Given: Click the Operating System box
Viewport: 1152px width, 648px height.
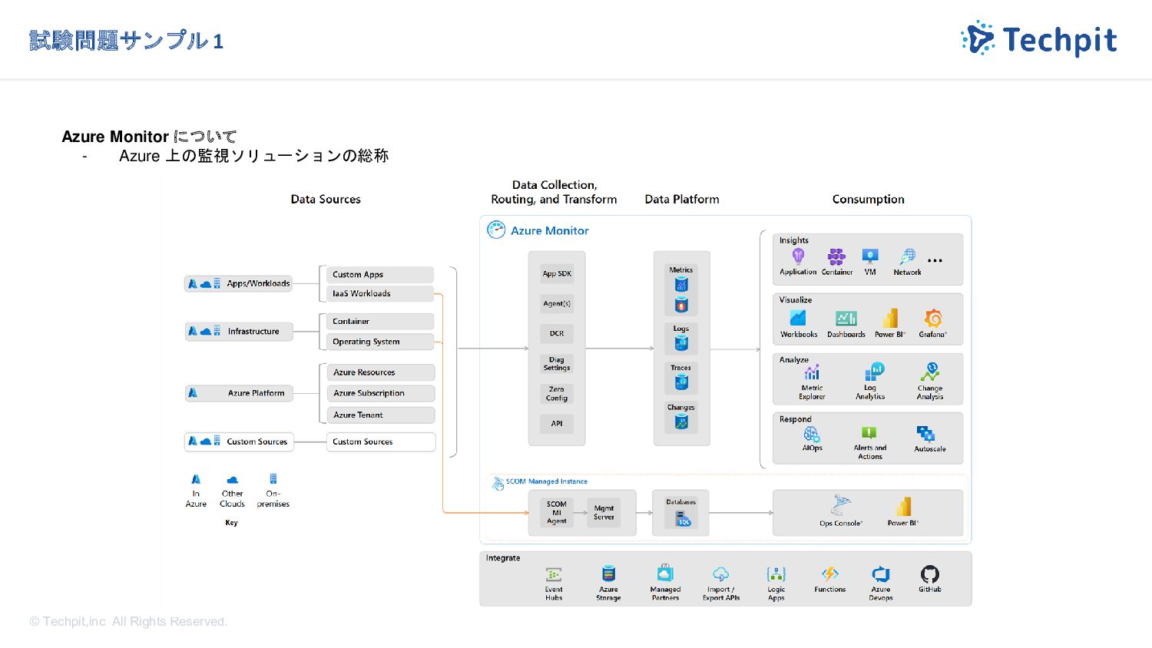Looking at the screenshot, I should [x=381, y=342].
